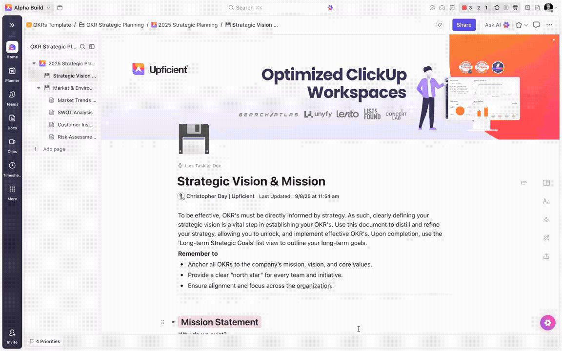562x351 pixels.
Task: Collapse the Market & Environment page group
Action: pos(39,88)
